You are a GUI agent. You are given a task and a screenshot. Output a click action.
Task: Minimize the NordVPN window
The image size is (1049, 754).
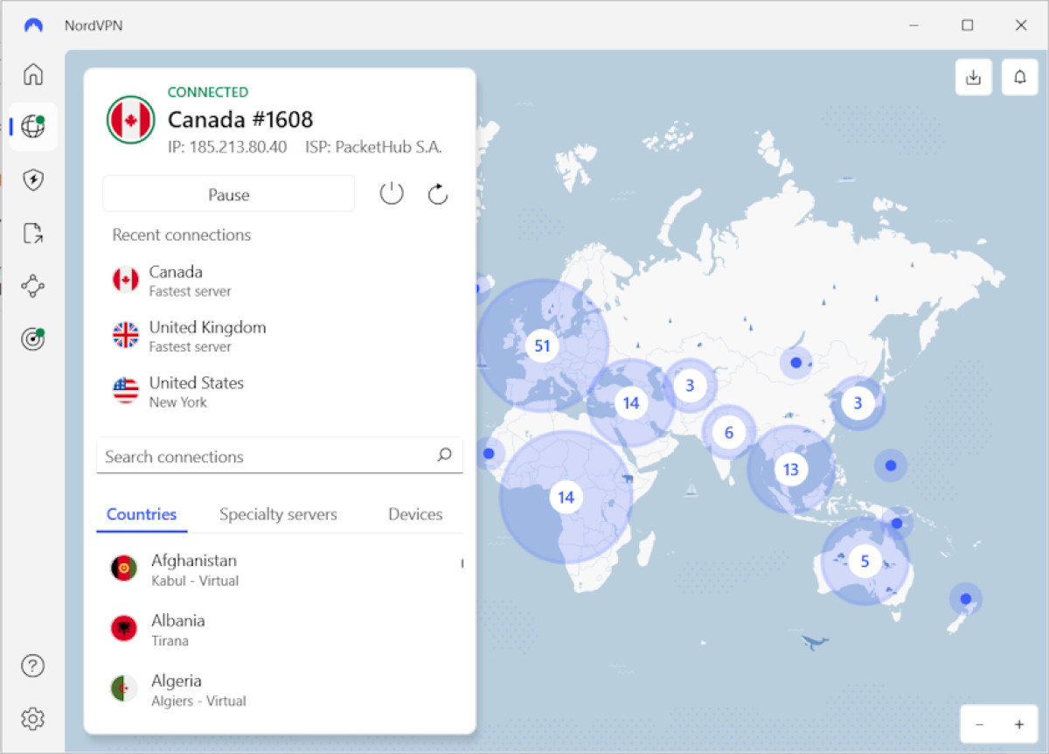[914, 25]
